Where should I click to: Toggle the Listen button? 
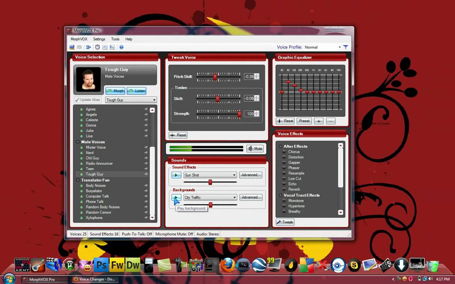pyautogui.click(x=136, y=91)
